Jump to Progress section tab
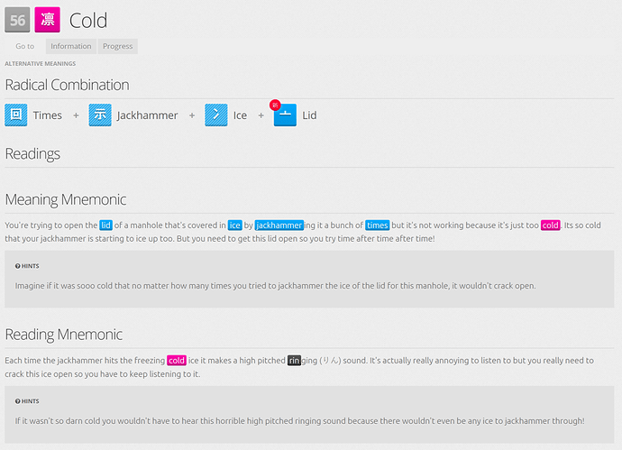The image size is (622, 450). coord(117,46)
